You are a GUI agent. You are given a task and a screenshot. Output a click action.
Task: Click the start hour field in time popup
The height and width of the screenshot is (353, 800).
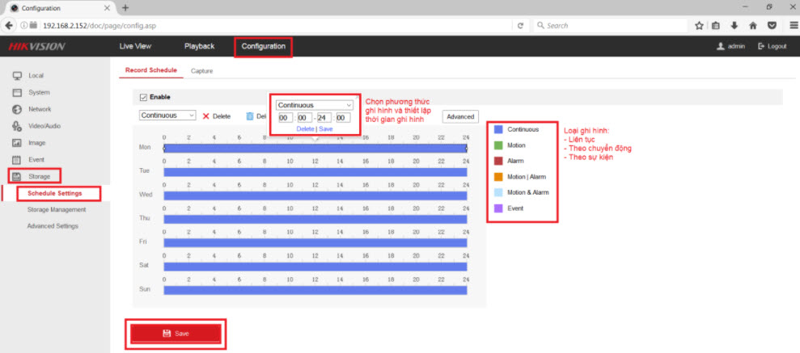tap(284, 118)
